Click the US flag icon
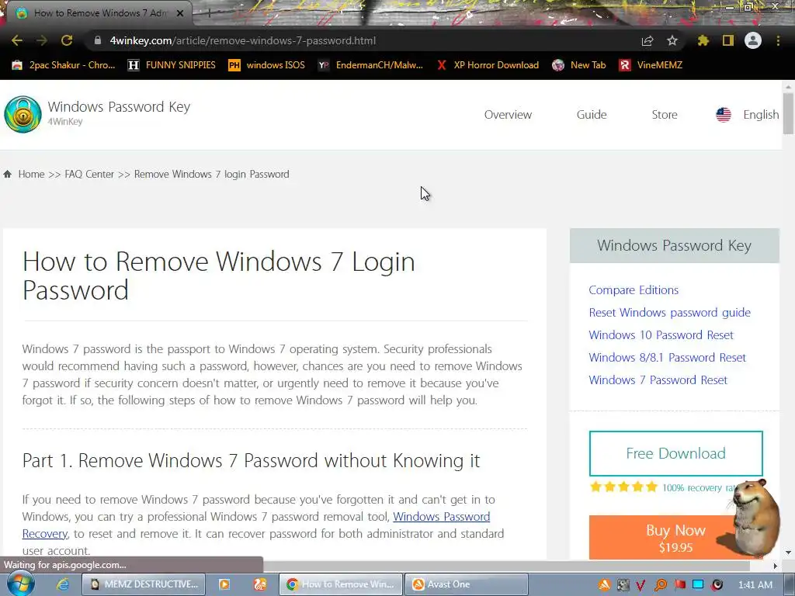Image resolution: width=795 pixels, height=596 pixels. (x=724, y=115)
